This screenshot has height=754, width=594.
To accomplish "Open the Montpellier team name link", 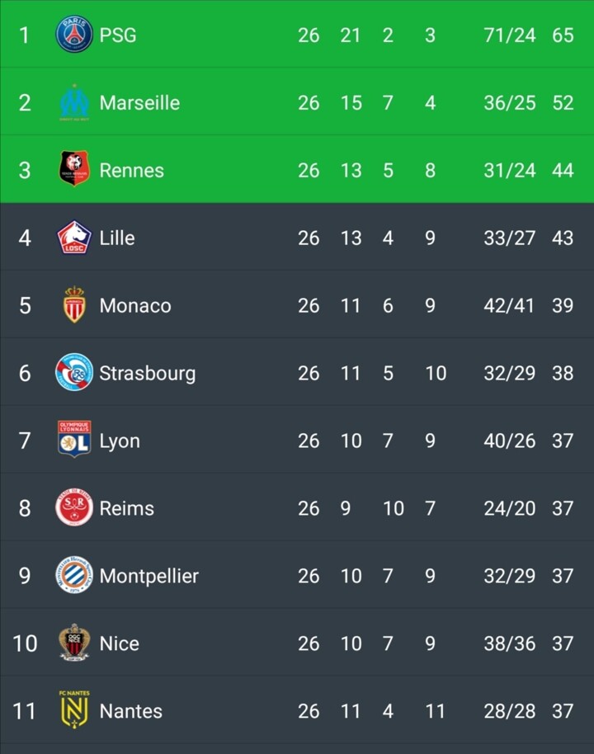I will 149,576.
